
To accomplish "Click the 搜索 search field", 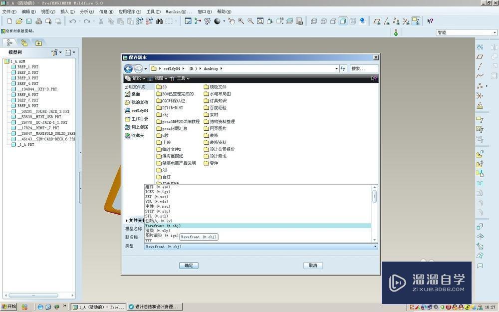I will click(x=364, y=68).
